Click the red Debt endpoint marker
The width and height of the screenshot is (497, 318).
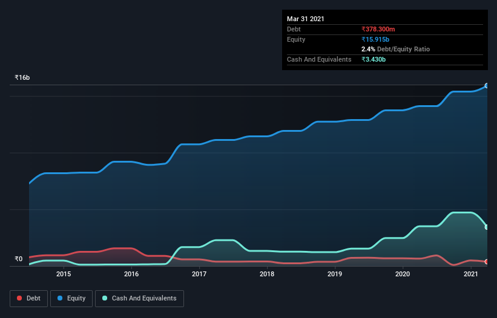pos(487,262)
